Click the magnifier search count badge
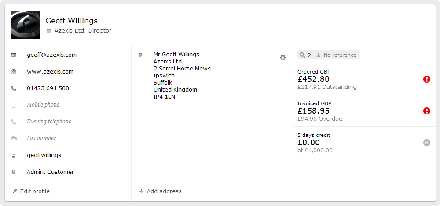 [x=306, y=55]
